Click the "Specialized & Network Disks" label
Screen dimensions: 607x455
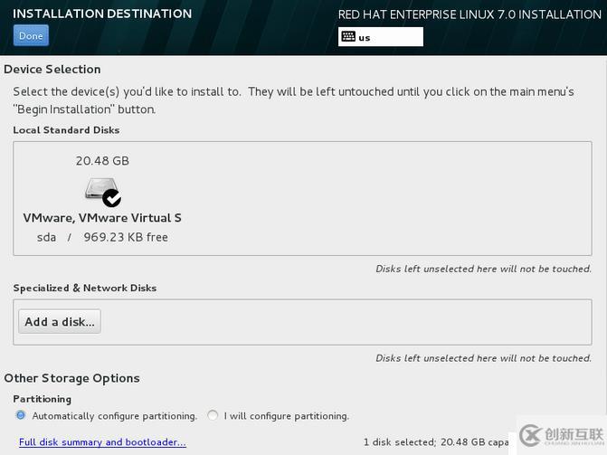click(x=85, y=288)
